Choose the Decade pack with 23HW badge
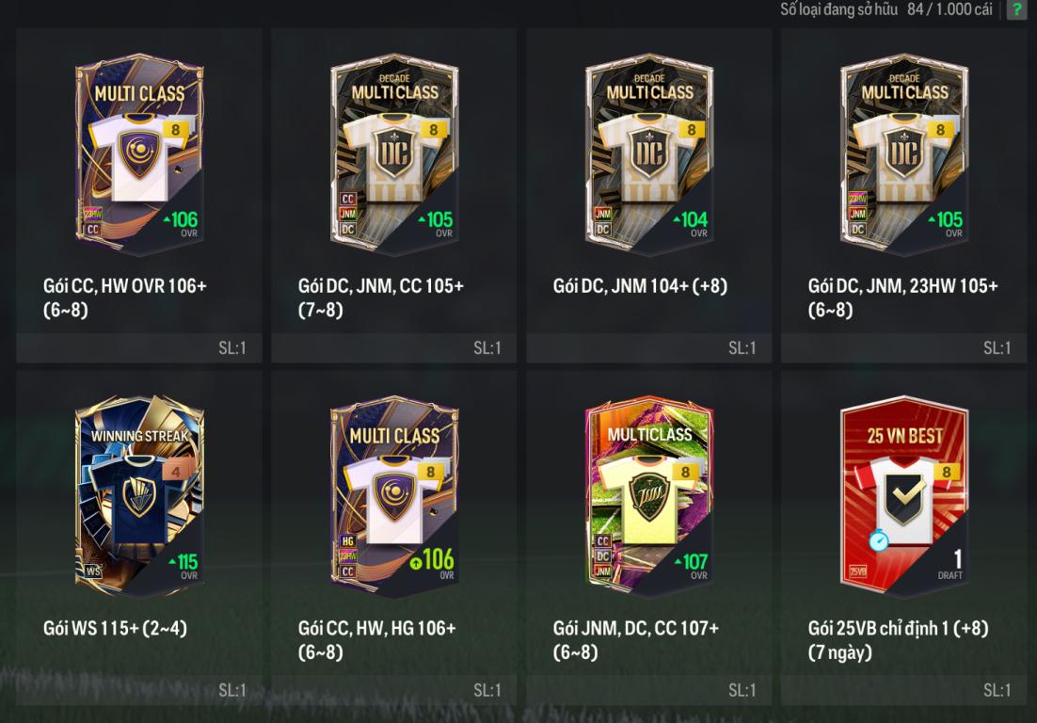 click(904, 154)
